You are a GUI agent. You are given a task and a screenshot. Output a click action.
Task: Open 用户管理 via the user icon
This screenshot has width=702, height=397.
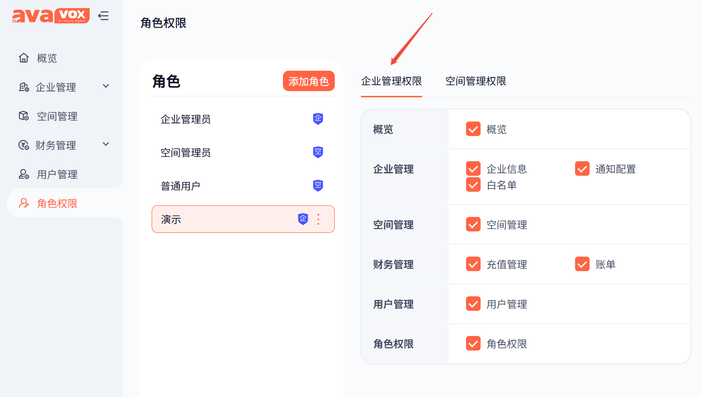pos(24,174)
